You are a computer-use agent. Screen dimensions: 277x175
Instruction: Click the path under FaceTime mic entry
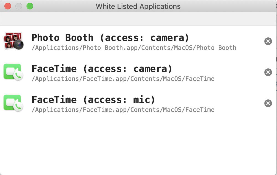123,110
